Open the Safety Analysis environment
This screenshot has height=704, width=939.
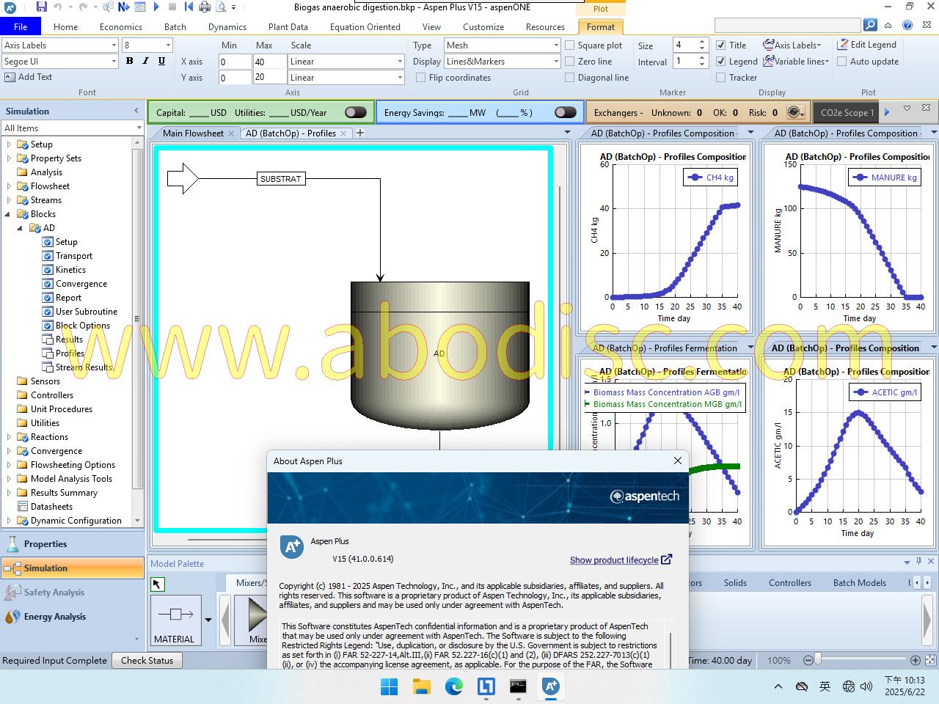tap(72, 593)
